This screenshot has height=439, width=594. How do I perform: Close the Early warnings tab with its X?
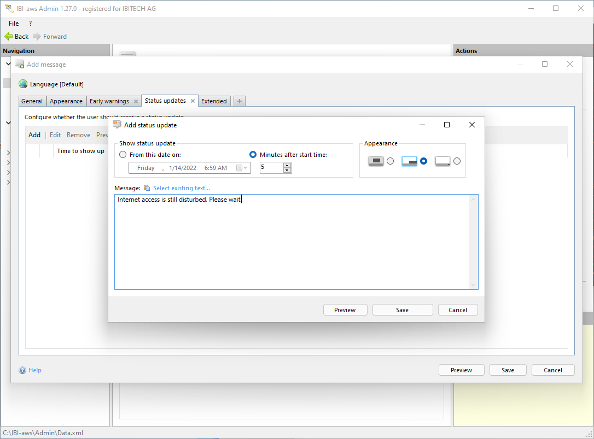coord(136,102)
